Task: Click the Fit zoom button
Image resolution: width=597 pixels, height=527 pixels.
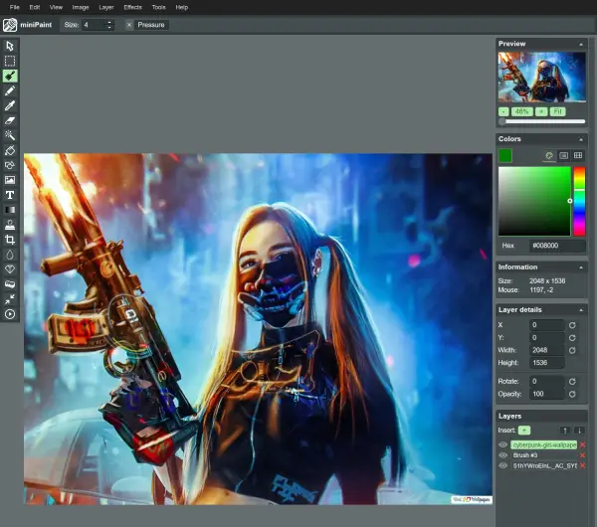Action: 558,111
